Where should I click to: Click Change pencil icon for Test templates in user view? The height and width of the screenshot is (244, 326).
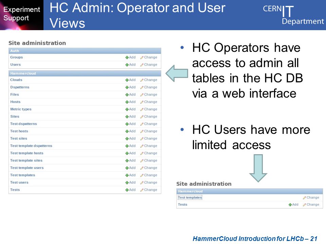(304, 198)
